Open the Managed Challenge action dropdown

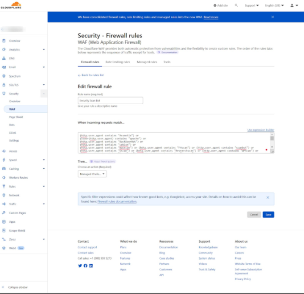tap(92, 174)
